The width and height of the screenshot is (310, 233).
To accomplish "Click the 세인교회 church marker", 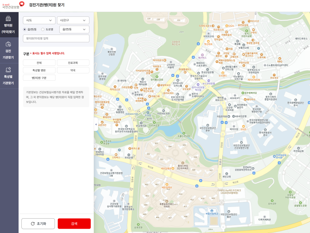I will [x=227, y=174].
